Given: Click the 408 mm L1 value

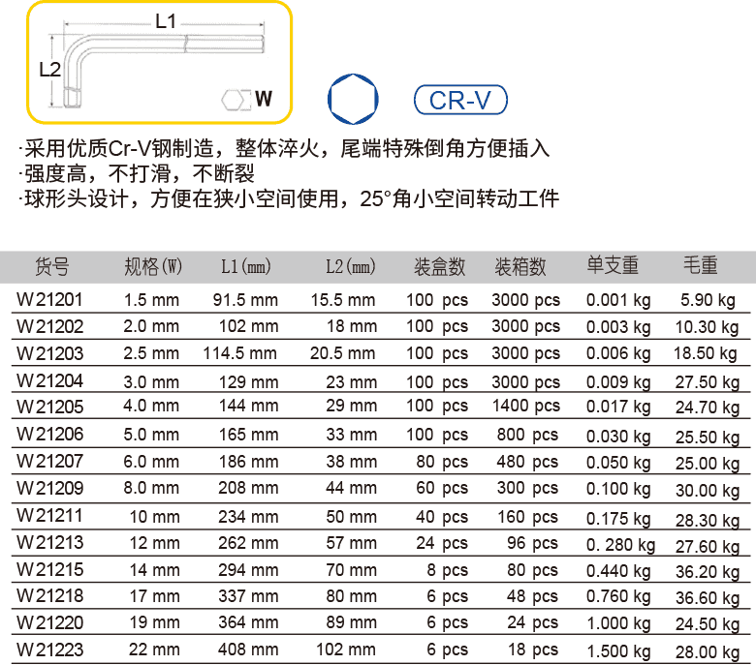Looking at the screenshot, I should pos(248,650).
